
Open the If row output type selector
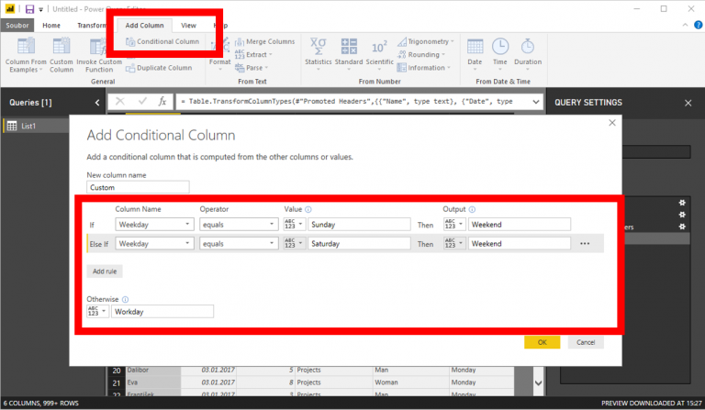(454, 225)
